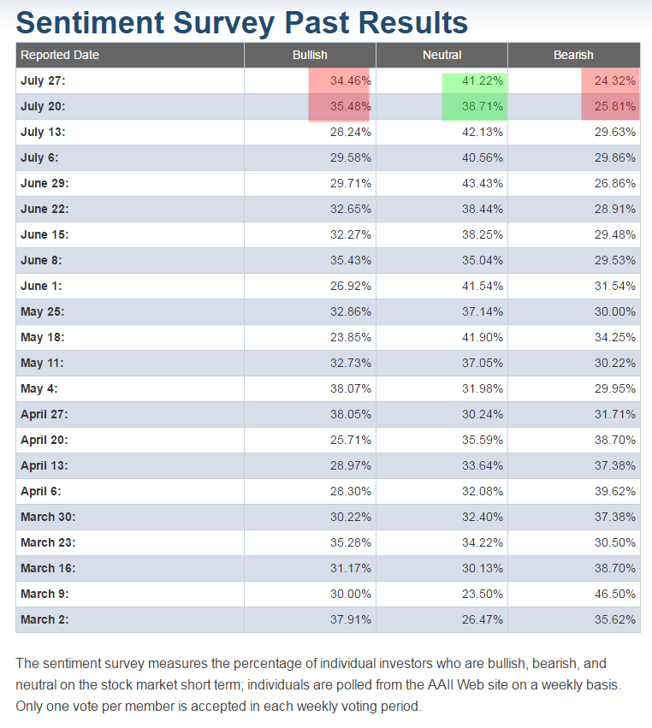Click the June 29 neutral value 43.43%
The width and height of the screenshot is (652, 728).
482,184
